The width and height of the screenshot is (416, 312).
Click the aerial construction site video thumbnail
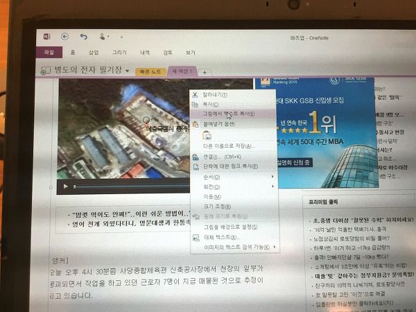tap(124, 128)
